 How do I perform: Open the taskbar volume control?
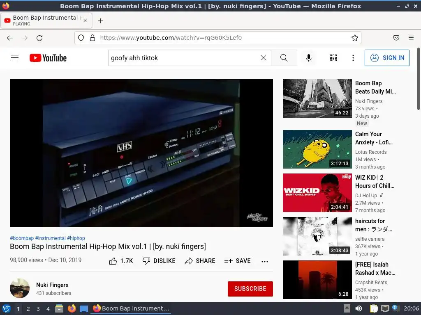pyautogui.click(x=359, y=308)
